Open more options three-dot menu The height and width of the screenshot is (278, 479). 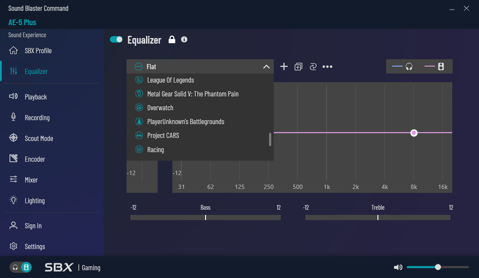pos(327,67)
